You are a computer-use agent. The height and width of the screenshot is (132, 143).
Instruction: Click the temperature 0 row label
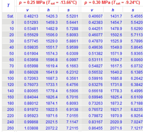[x=13, y=22]
